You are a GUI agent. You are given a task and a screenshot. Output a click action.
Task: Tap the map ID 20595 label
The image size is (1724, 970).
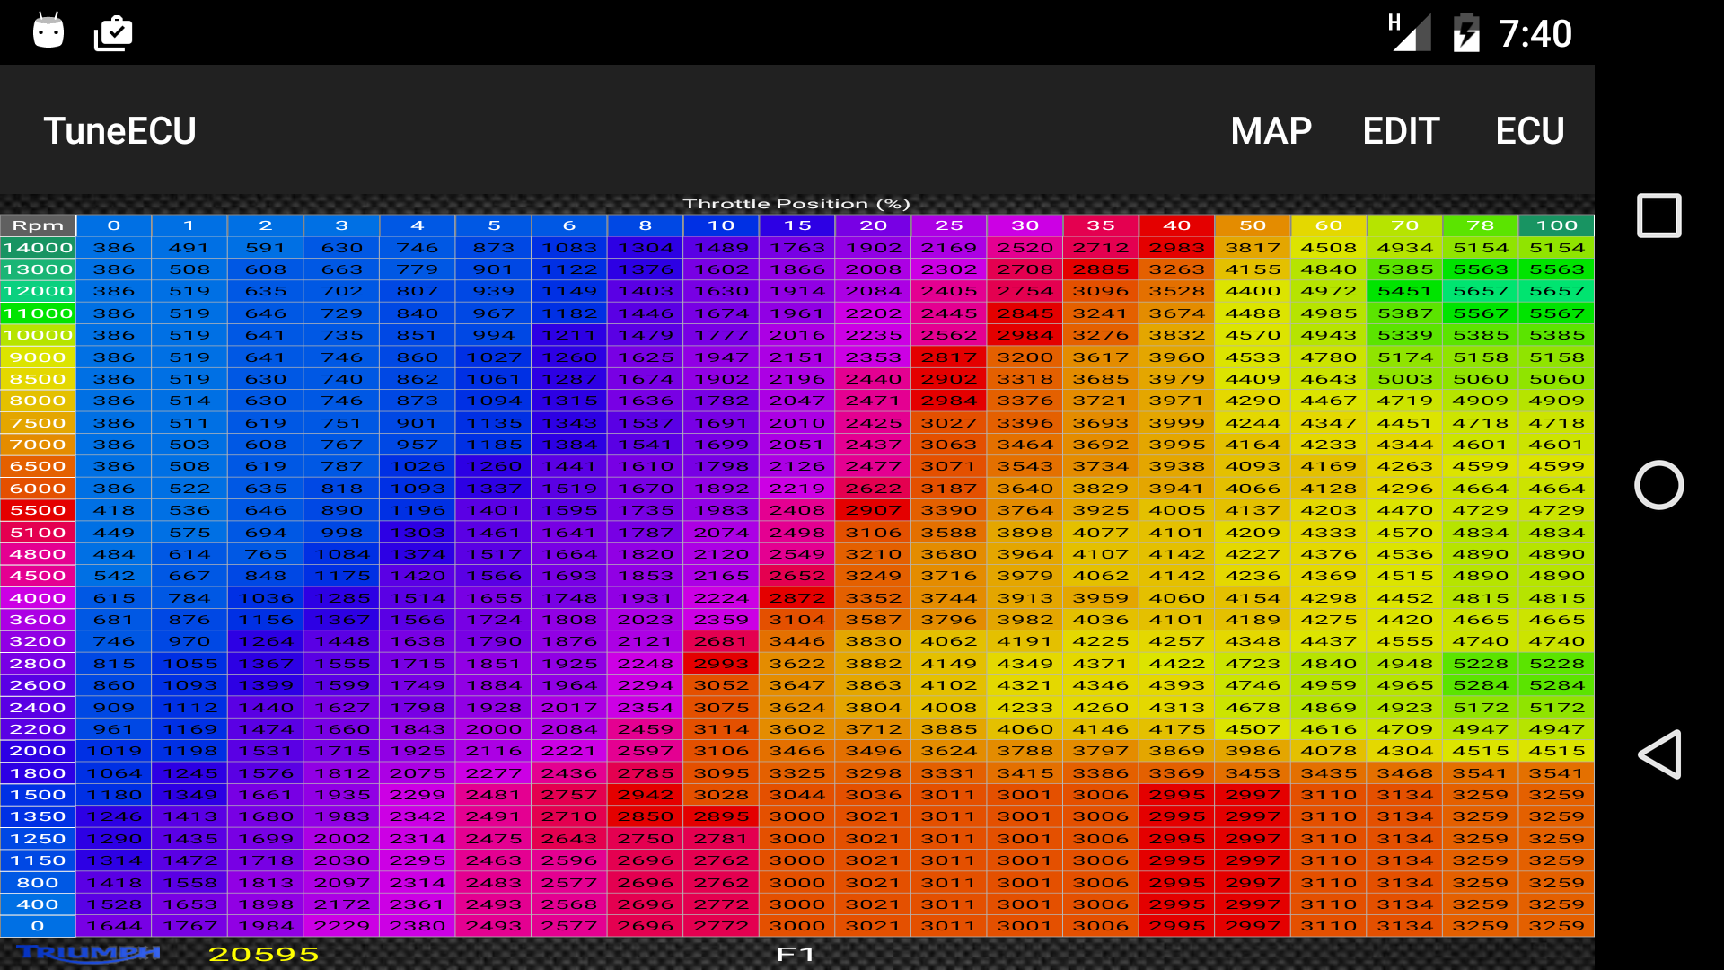[x=263, y=954]
